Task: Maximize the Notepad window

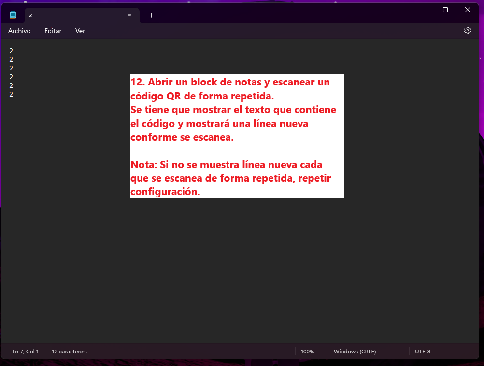Action: [445, 10]
